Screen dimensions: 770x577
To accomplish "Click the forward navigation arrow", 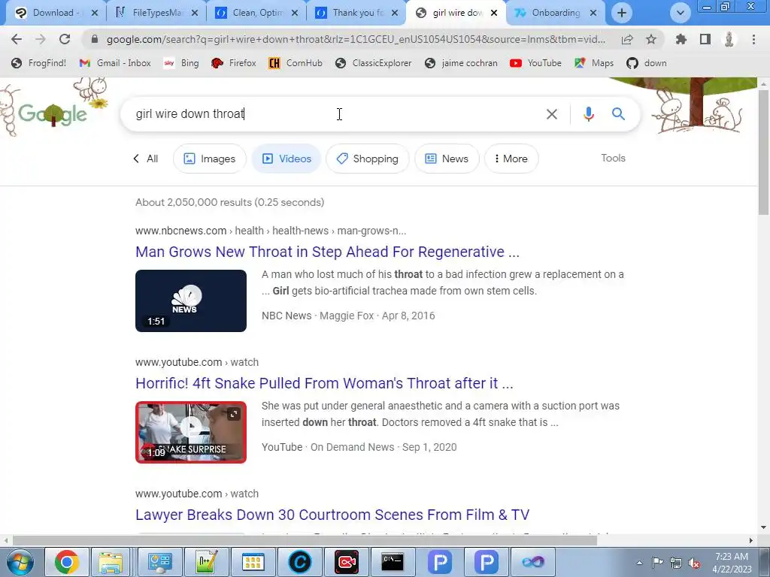I will [41, 39].
